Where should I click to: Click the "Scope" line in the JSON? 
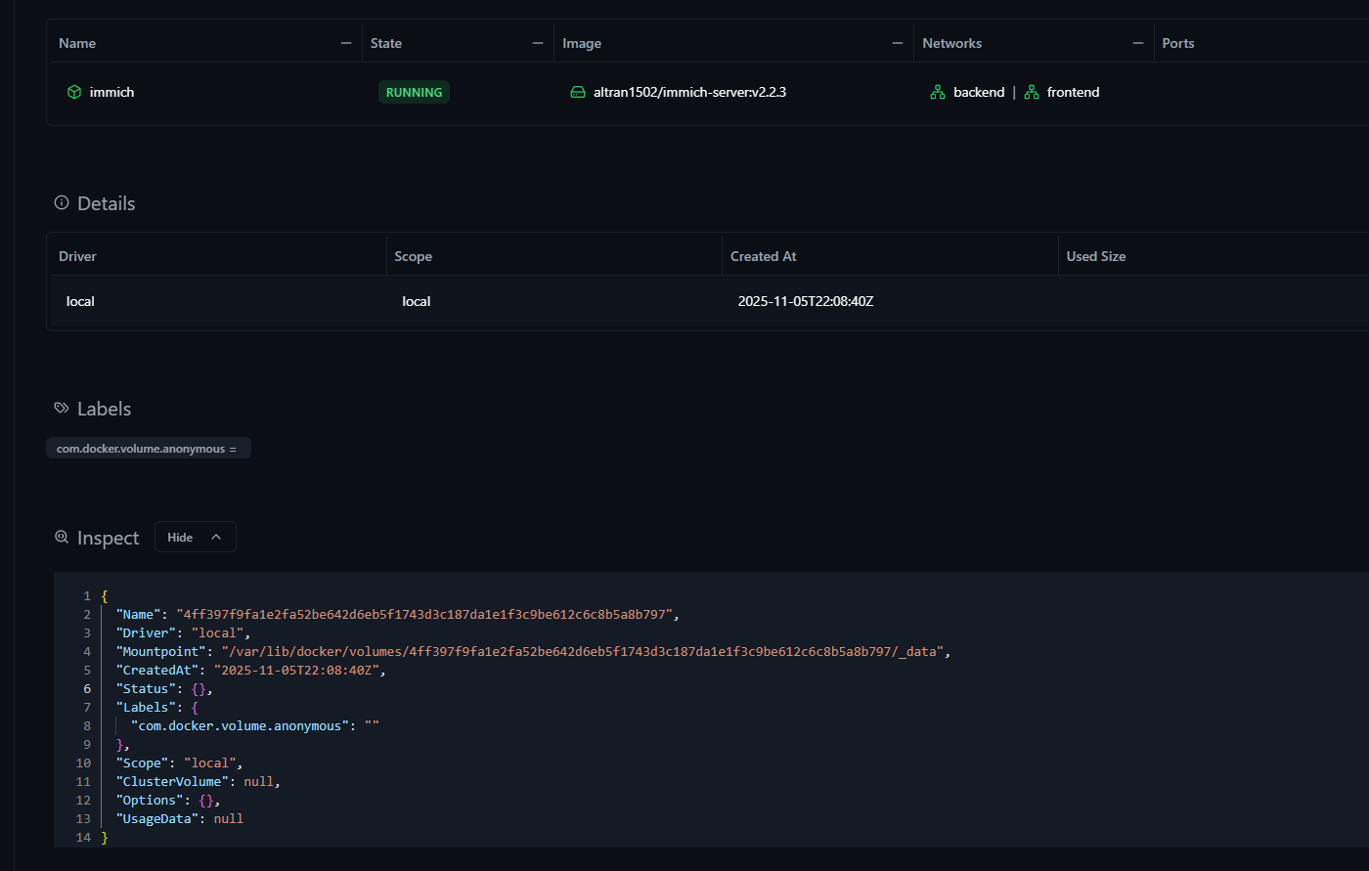179,763
